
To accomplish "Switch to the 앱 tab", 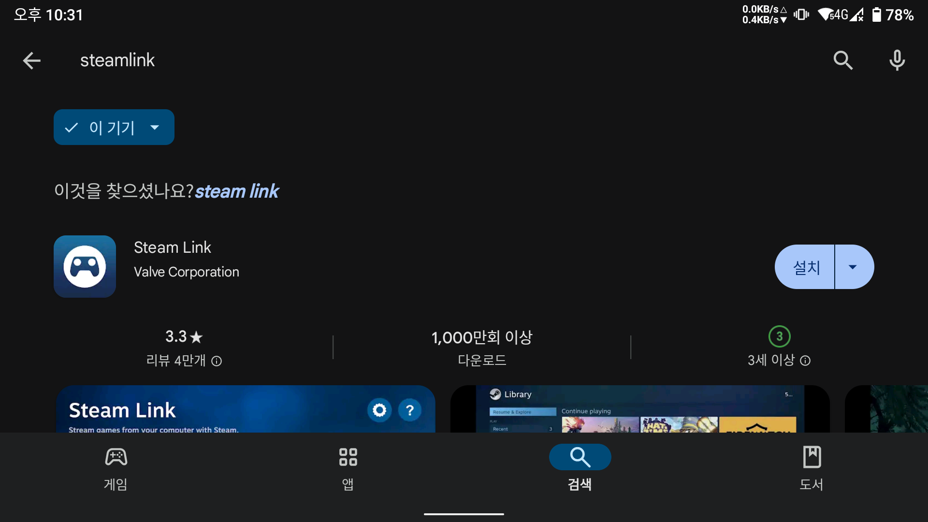I will pyautogui.click(x=348, y=468).
